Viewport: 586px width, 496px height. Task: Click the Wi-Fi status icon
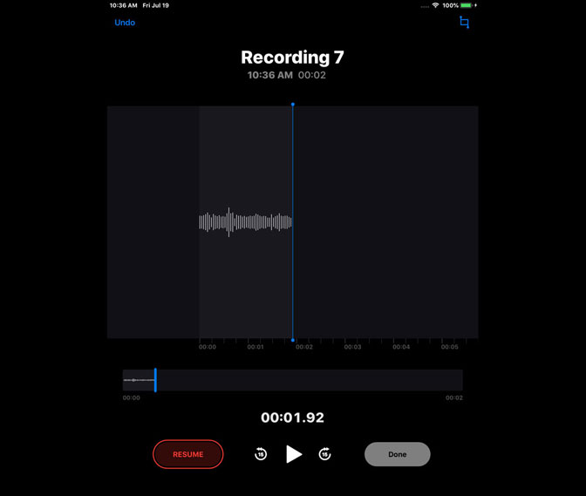pos(435,5)
